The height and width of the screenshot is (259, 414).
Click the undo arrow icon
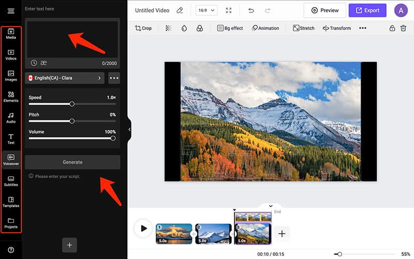point(251,10)
